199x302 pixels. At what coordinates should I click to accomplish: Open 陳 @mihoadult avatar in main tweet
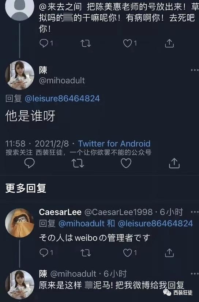[20, 75]
